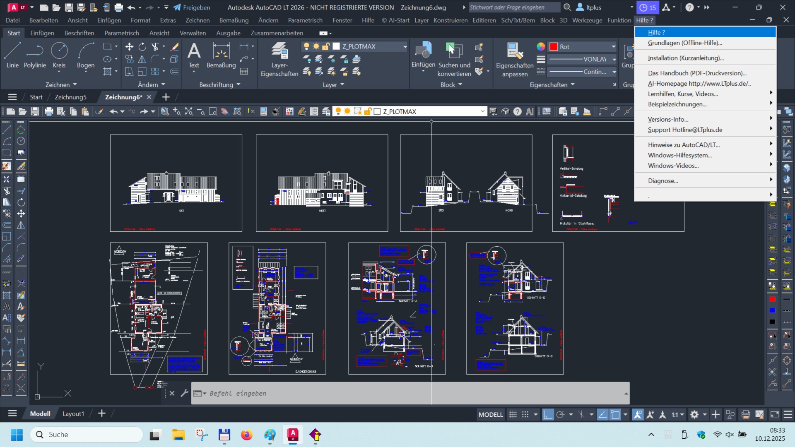Click the red color swatch beside Rot

click(554, 47)
